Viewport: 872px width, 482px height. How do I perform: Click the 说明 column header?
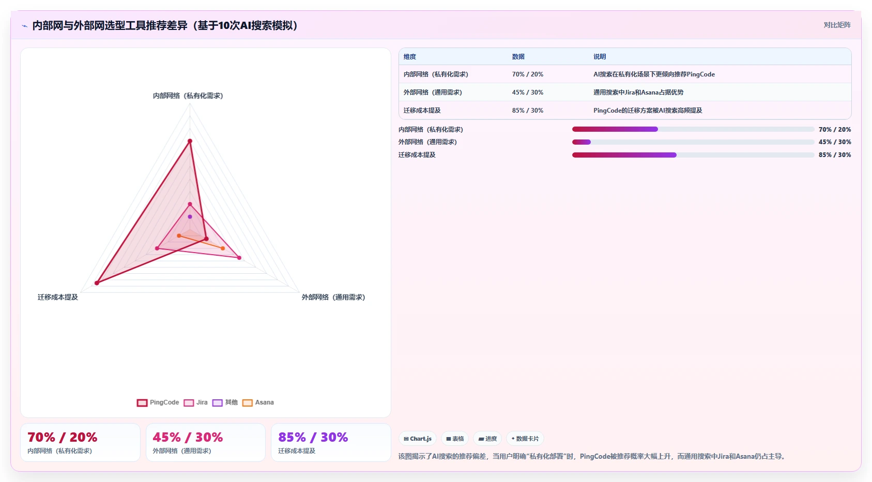click(600, 57)
